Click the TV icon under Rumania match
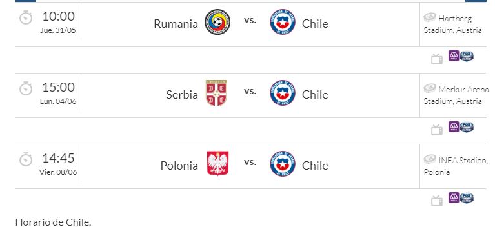The image size is (495, 247). point(437,59)
